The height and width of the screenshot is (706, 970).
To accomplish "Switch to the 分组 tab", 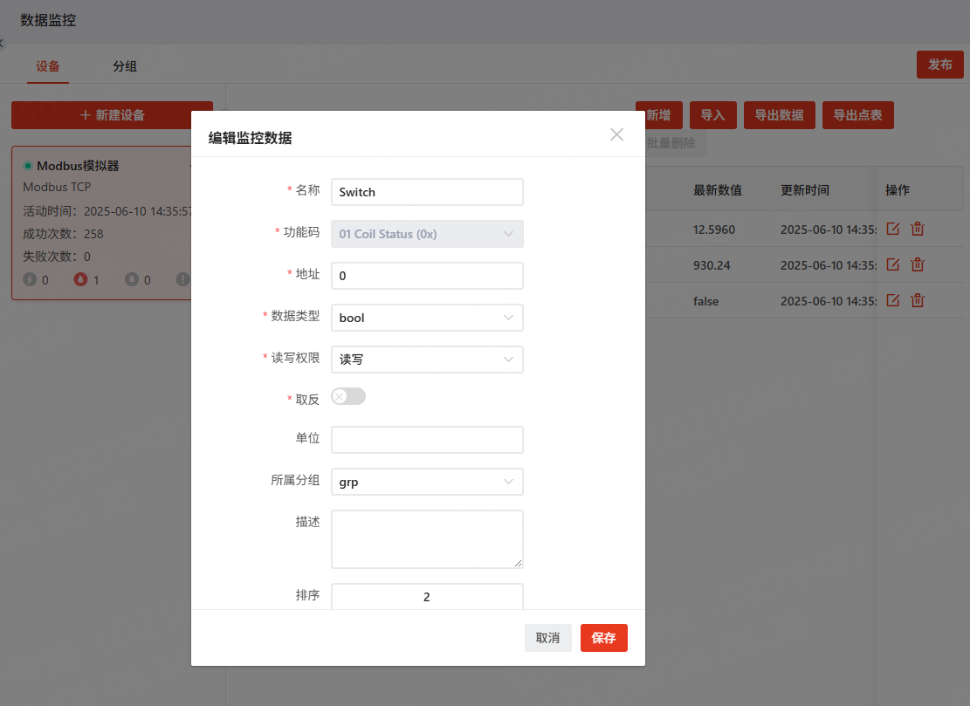I will (125, 66).
